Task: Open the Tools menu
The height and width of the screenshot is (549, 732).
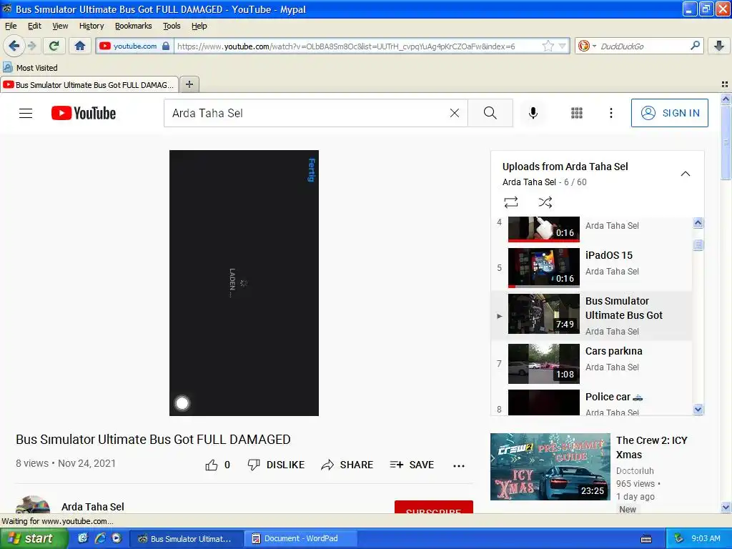Action: (x=172, y=26)
